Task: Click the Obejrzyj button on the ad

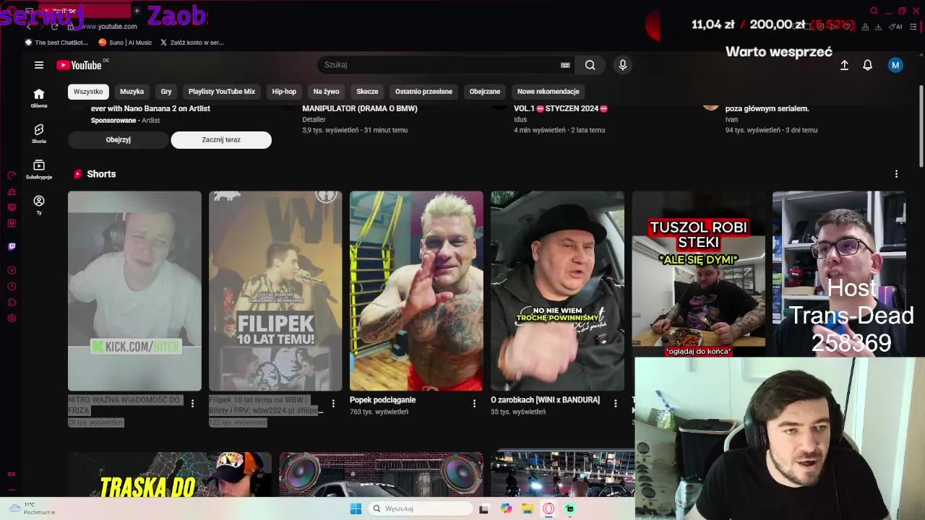Action: (119, 140)
